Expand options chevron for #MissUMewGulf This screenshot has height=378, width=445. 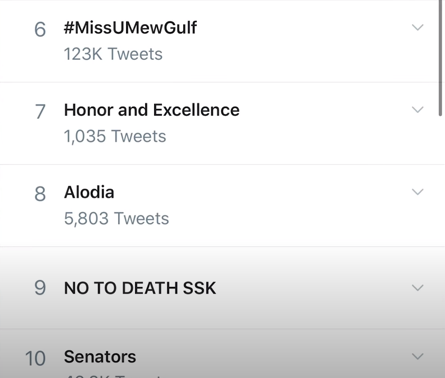click(418, 27)
